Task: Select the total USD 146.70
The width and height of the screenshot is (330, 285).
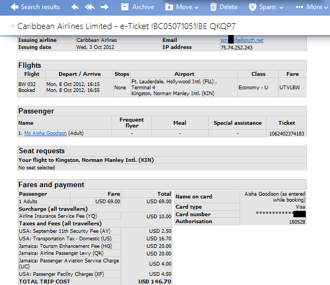Action: pyautogui.click(x=155, y=282)
